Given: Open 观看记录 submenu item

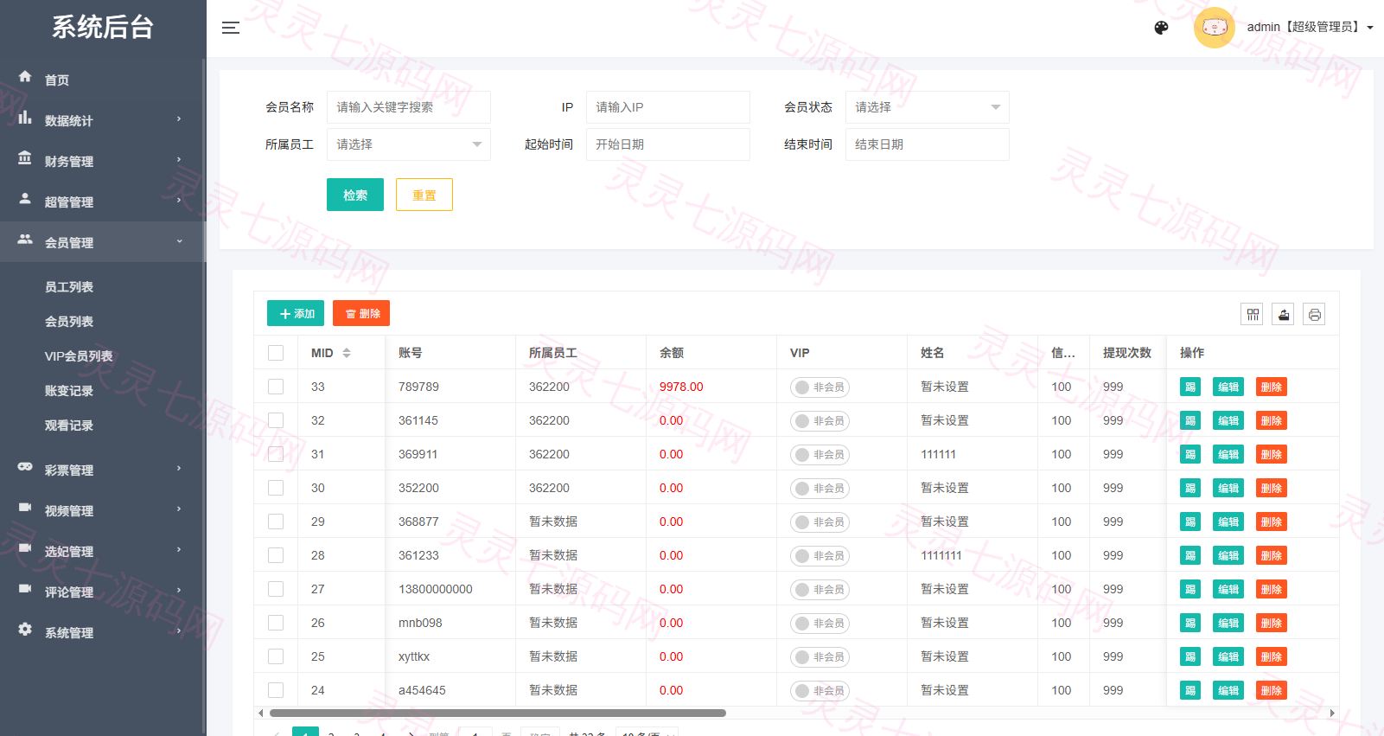Looking at the screenshot, I should pyautogui.click(x=69, y=426).
